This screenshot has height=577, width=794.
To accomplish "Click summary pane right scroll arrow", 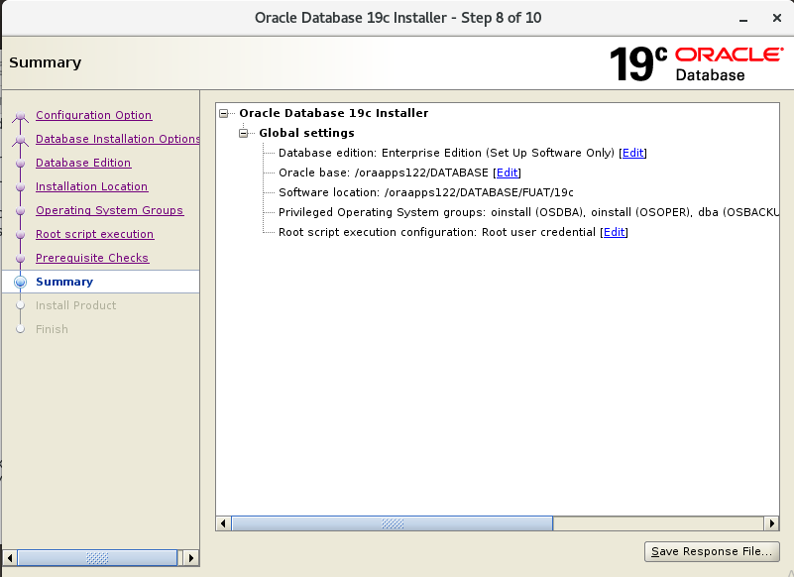I will [x=771, y=523].
